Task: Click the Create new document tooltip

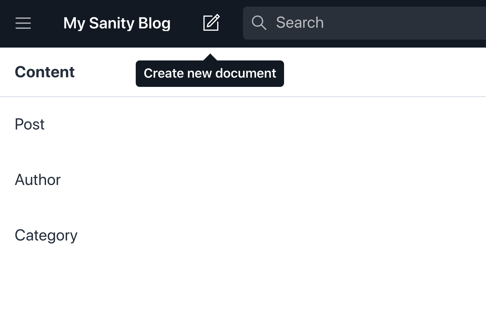Action: [x=210, y=73]
